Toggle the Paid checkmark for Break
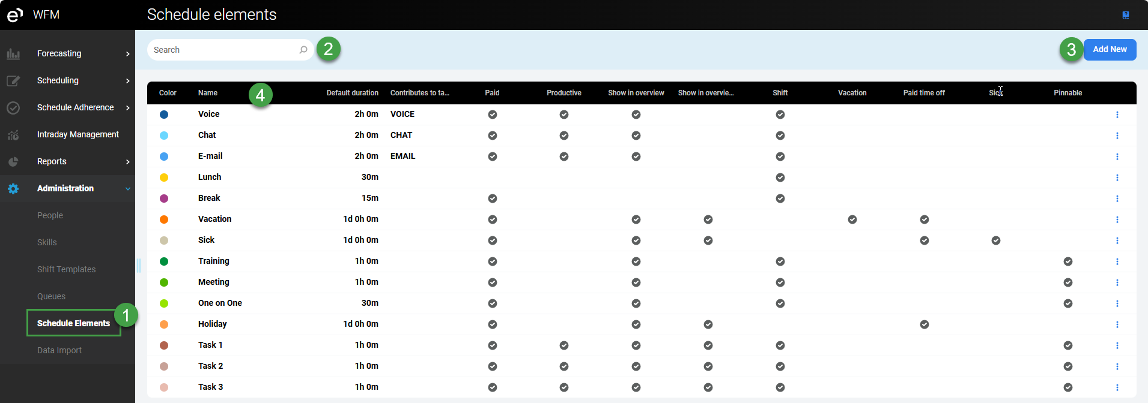Screen dimensions: 1148x403 tap(492, 199)
